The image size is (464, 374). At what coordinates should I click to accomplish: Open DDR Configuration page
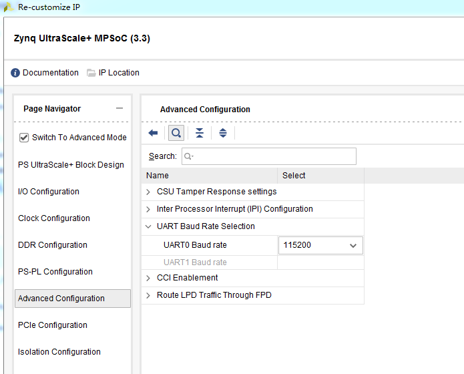(x=53, y=245)
